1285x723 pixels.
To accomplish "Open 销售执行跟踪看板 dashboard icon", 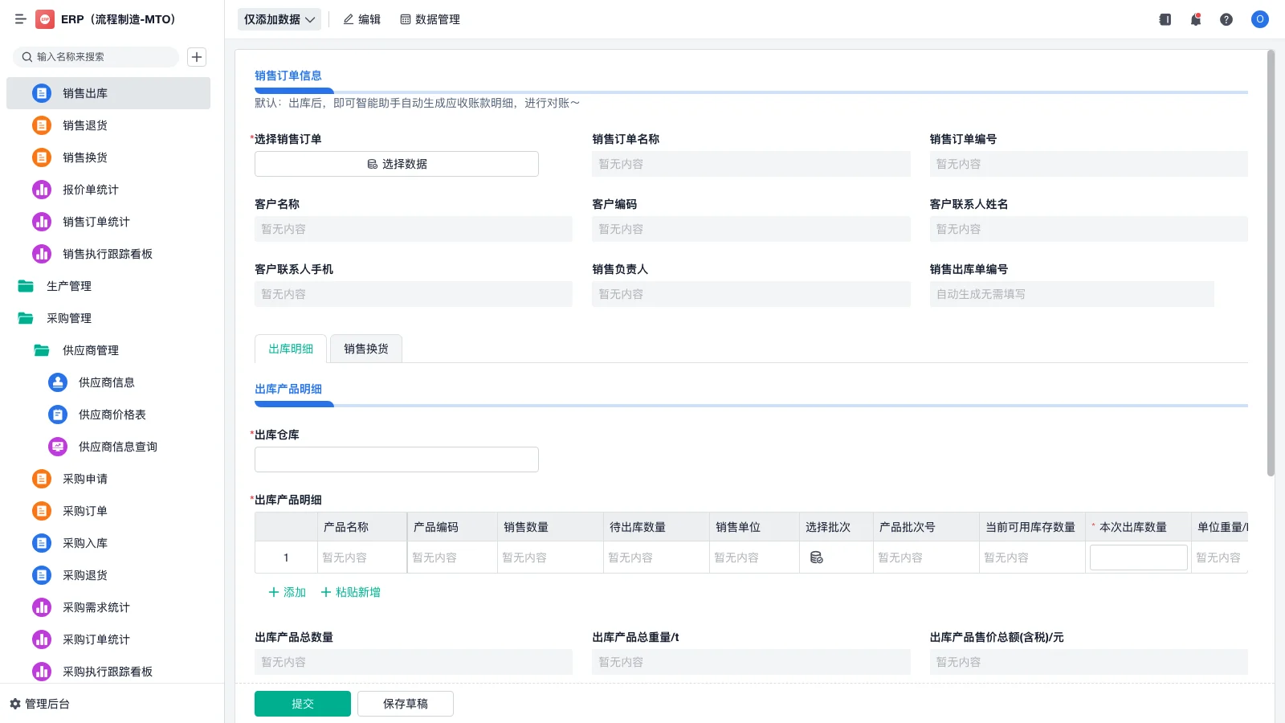I will (41, 254).
